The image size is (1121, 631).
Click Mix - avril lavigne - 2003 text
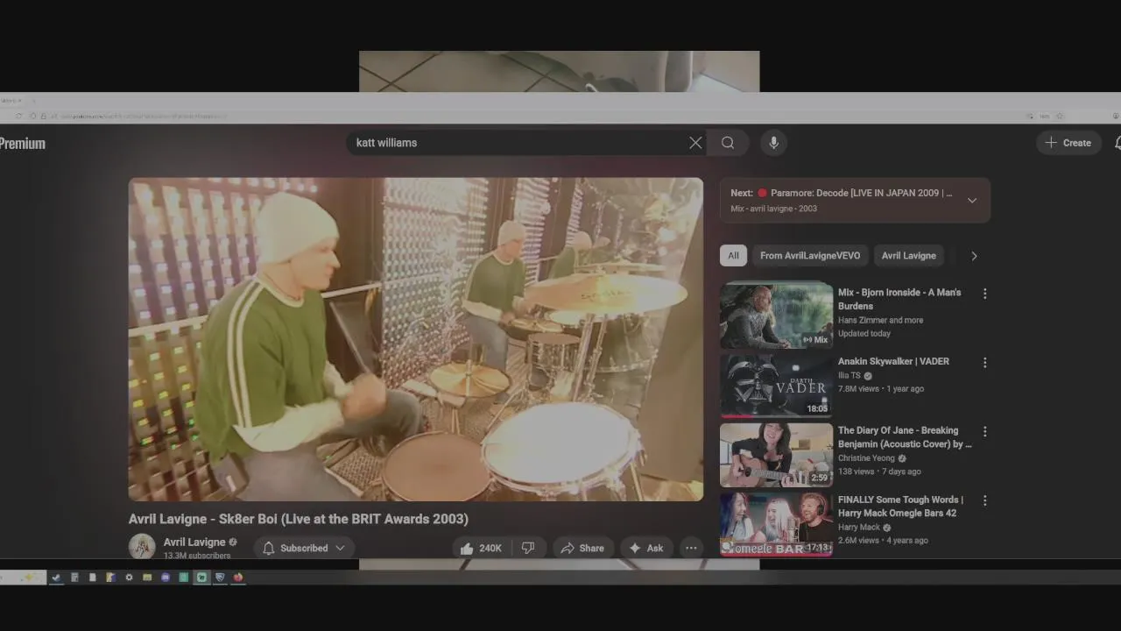tap(774, 209)
